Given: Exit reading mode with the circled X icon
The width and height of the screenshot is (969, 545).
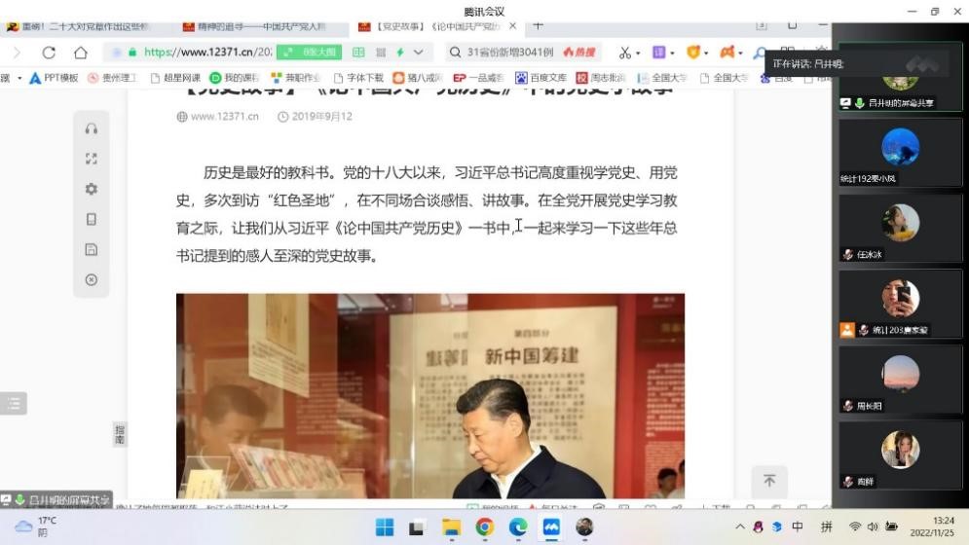Looking at the screenshot, I should pos(92,279).
